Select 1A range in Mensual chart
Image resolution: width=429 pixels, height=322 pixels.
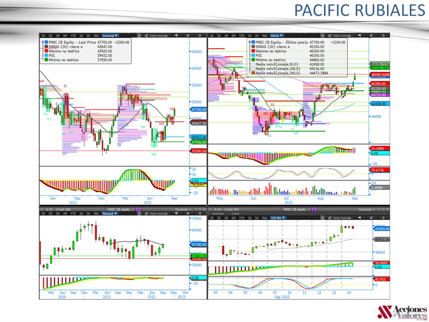tap(81, 213)
